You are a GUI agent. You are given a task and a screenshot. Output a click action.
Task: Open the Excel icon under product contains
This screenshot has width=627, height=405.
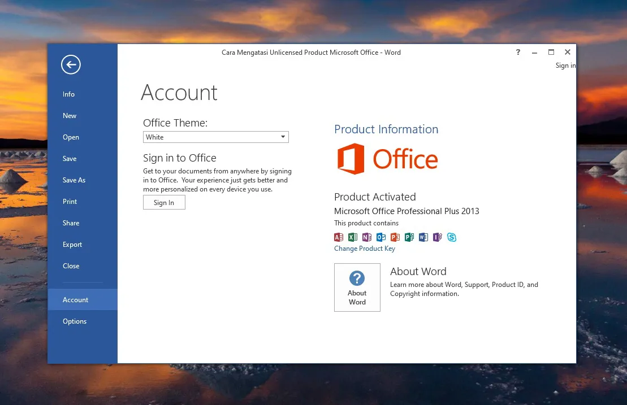(352, 237)
